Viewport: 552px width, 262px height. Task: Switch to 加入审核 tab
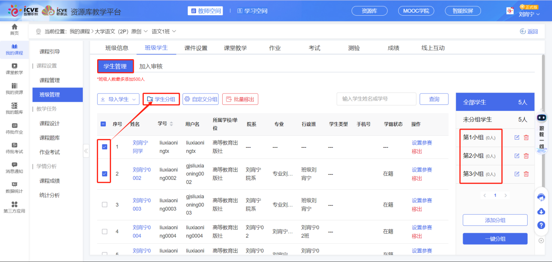coord(151,67)
